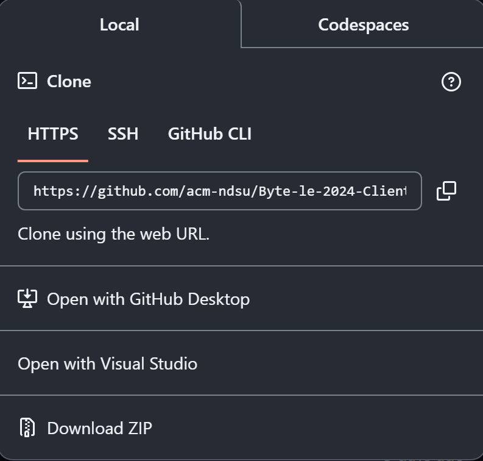Select the HTTPS clone method
This screenshot has height=461, width=483.
[x=53, y=134]
